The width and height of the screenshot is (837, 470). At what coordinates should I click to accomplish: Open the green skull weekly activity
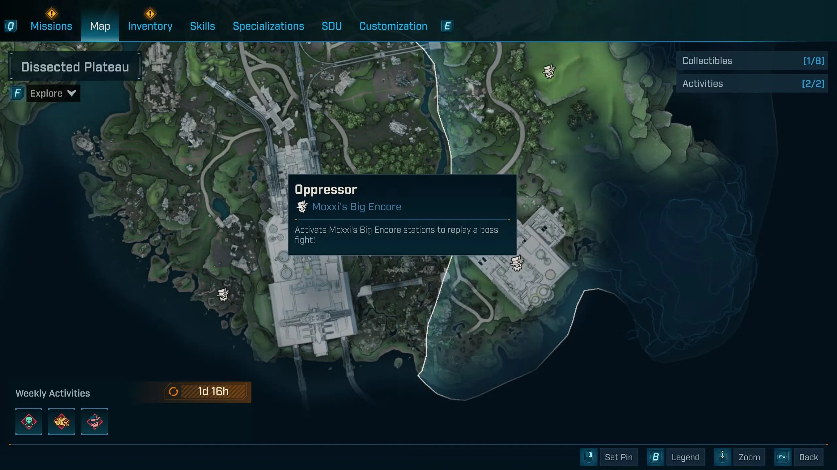pos(29,421)
